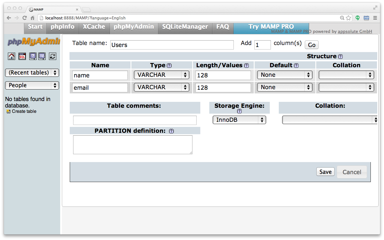Click the Save button
The width and height of the screenshot is (384, 240).
(325, 172)
